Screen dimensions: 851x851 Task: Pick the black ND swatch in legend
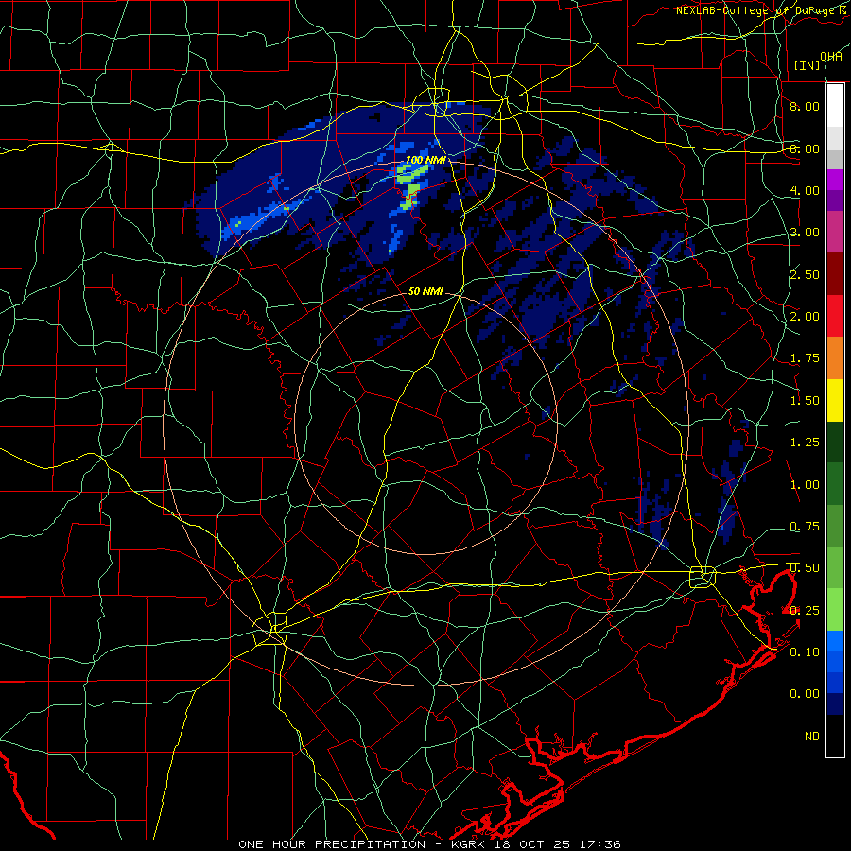[x=835, y=736]
